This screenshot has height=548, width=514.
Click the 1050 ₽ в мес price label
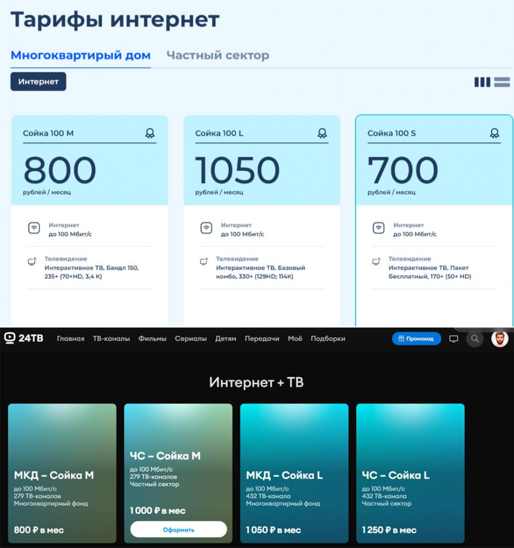point(274,530)
